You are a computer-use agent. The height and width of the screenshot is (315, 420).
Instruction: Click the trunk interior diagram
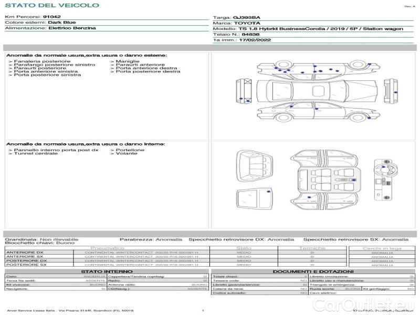256,163
